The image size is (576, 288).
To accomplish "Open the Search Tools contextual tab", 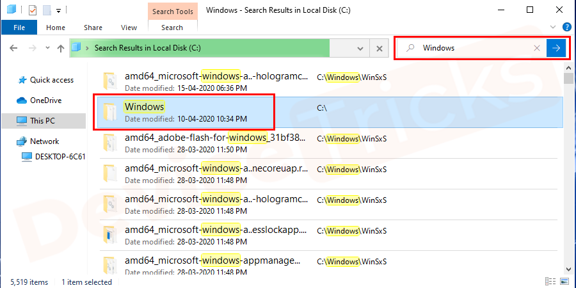I will click(173, 12).
